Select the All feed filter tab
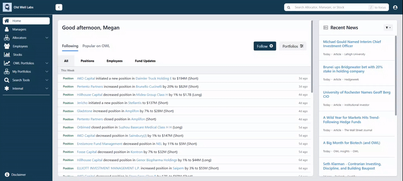Image resolution: width=403 pixels, height=181 pixels. pyautogui.click(x=66, y=61)
